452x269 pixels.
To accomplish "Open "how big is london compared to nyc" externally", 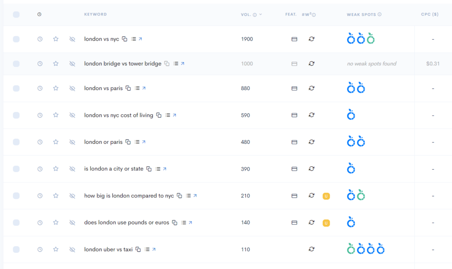I will coord(194,195).
